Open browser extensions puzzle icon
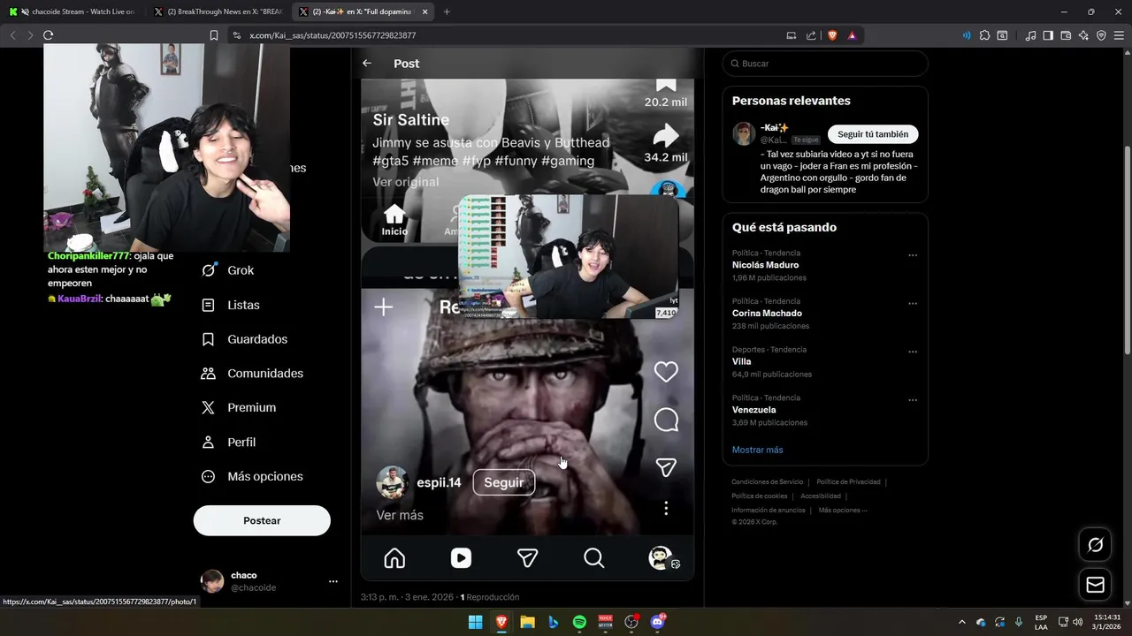This screenshot has width=1132, height=636. [984, 35]
